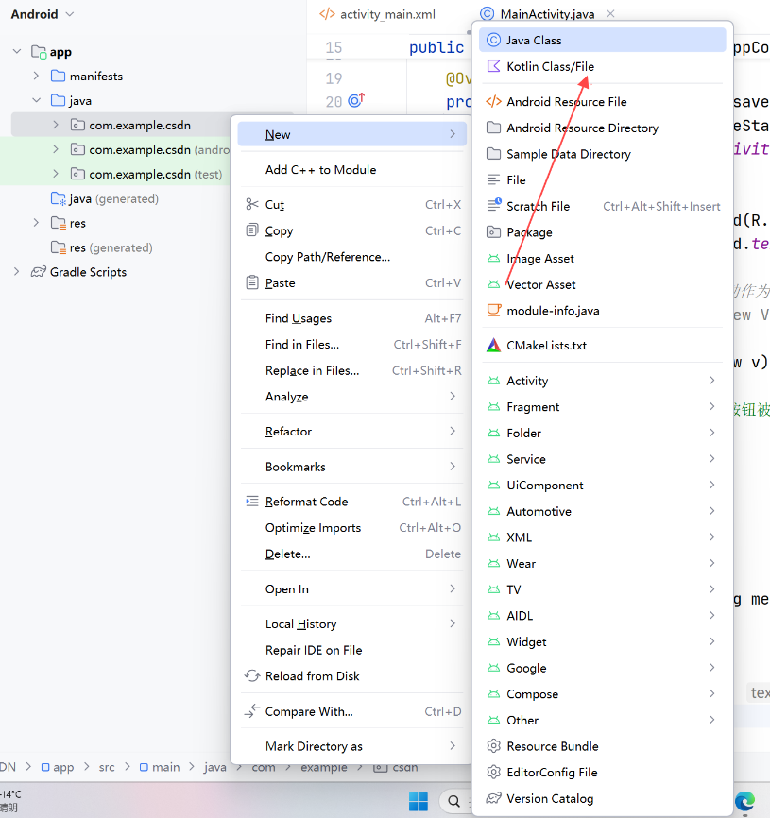The width and height of the screenshot is (770, 818).
Task: Switch to the activity_main.xml editor tab
Action: pyautogui.click(x=378, y=14)
